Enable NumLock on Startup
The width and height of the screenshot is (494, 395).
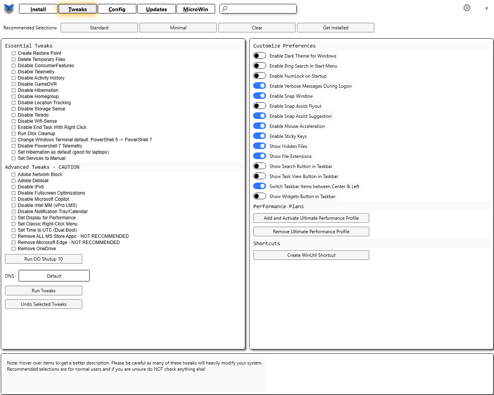(260, 75)
